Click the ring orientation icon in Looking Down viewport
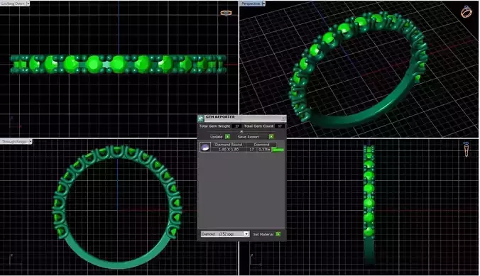 point(227,13)
